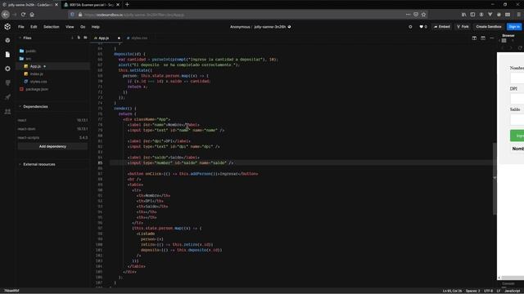Click the react-dom dependency row
Image resolution: width=524 pixels, height=294 pixels.
52,129
